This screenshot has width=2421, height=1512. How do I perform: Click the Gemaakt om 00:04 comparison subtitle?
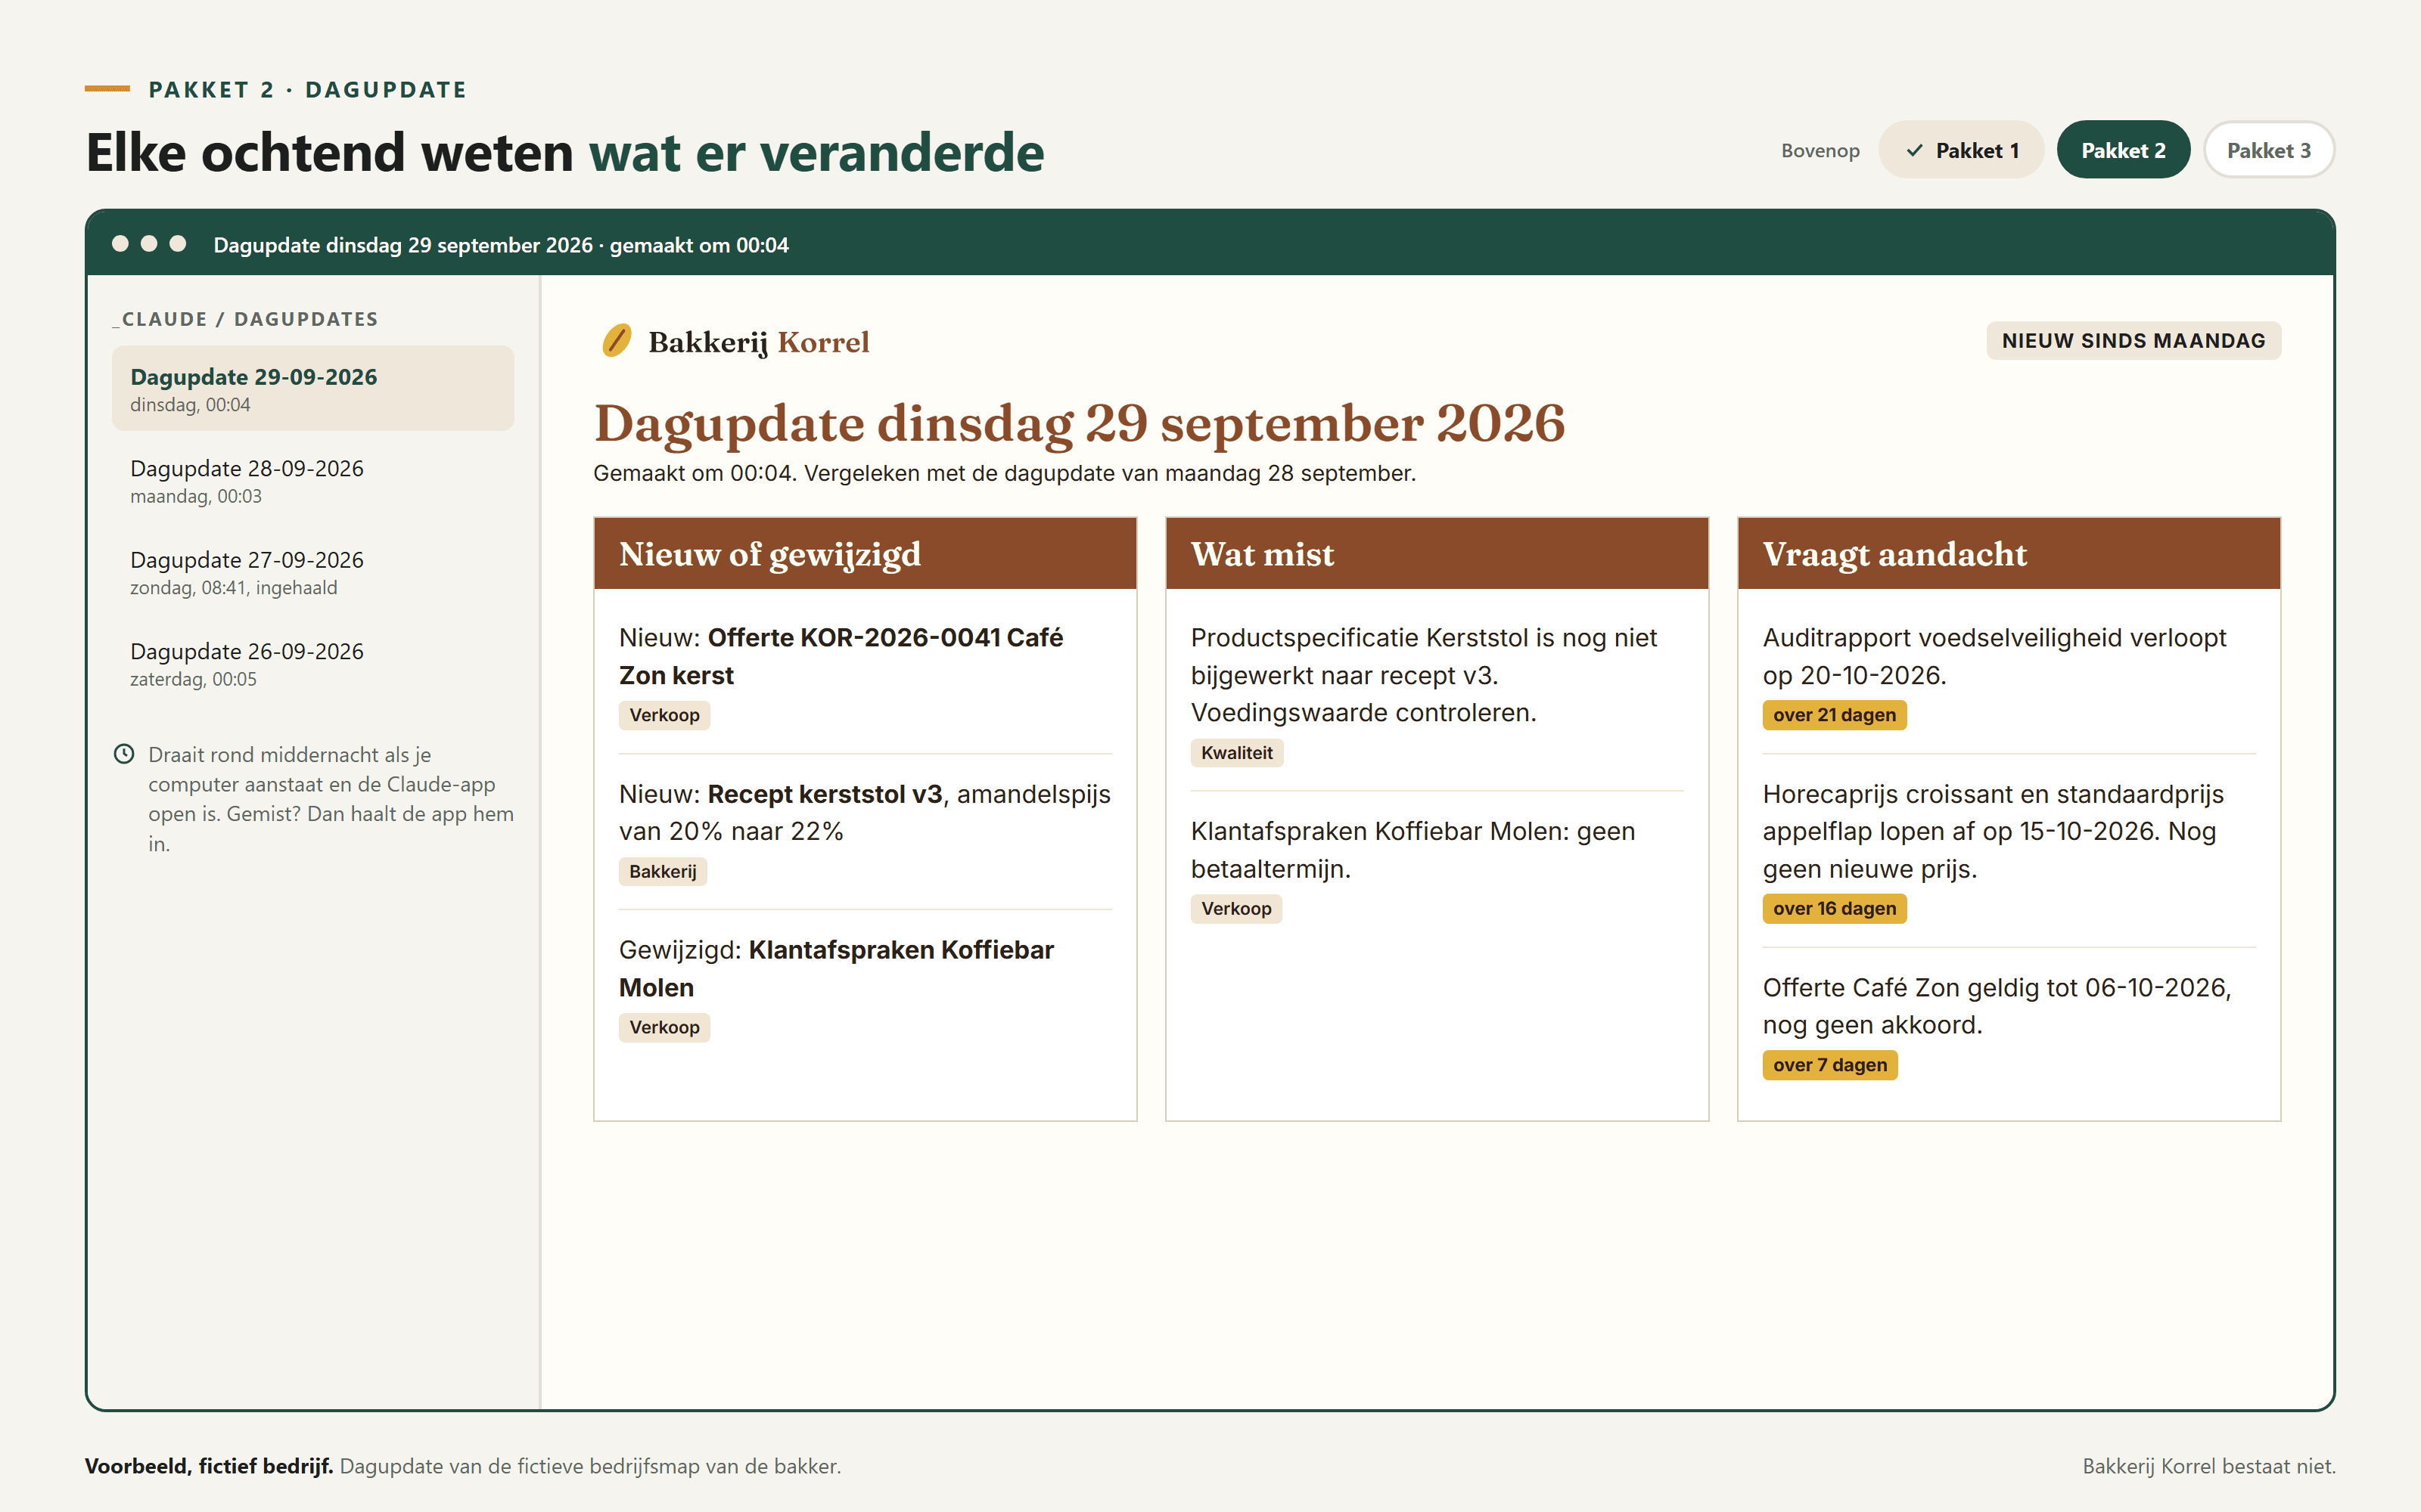pos(1005,473)
